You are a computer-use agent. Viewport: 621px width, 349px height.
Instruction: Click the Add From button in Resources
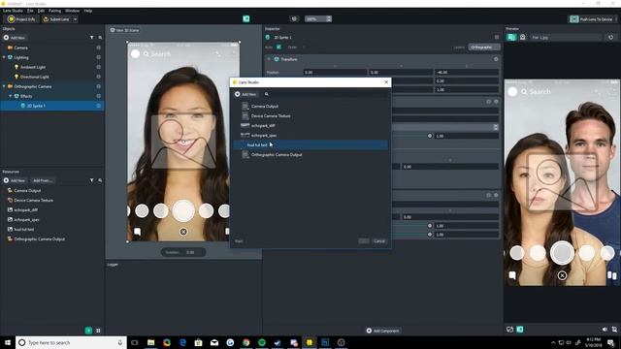point(43,180)
